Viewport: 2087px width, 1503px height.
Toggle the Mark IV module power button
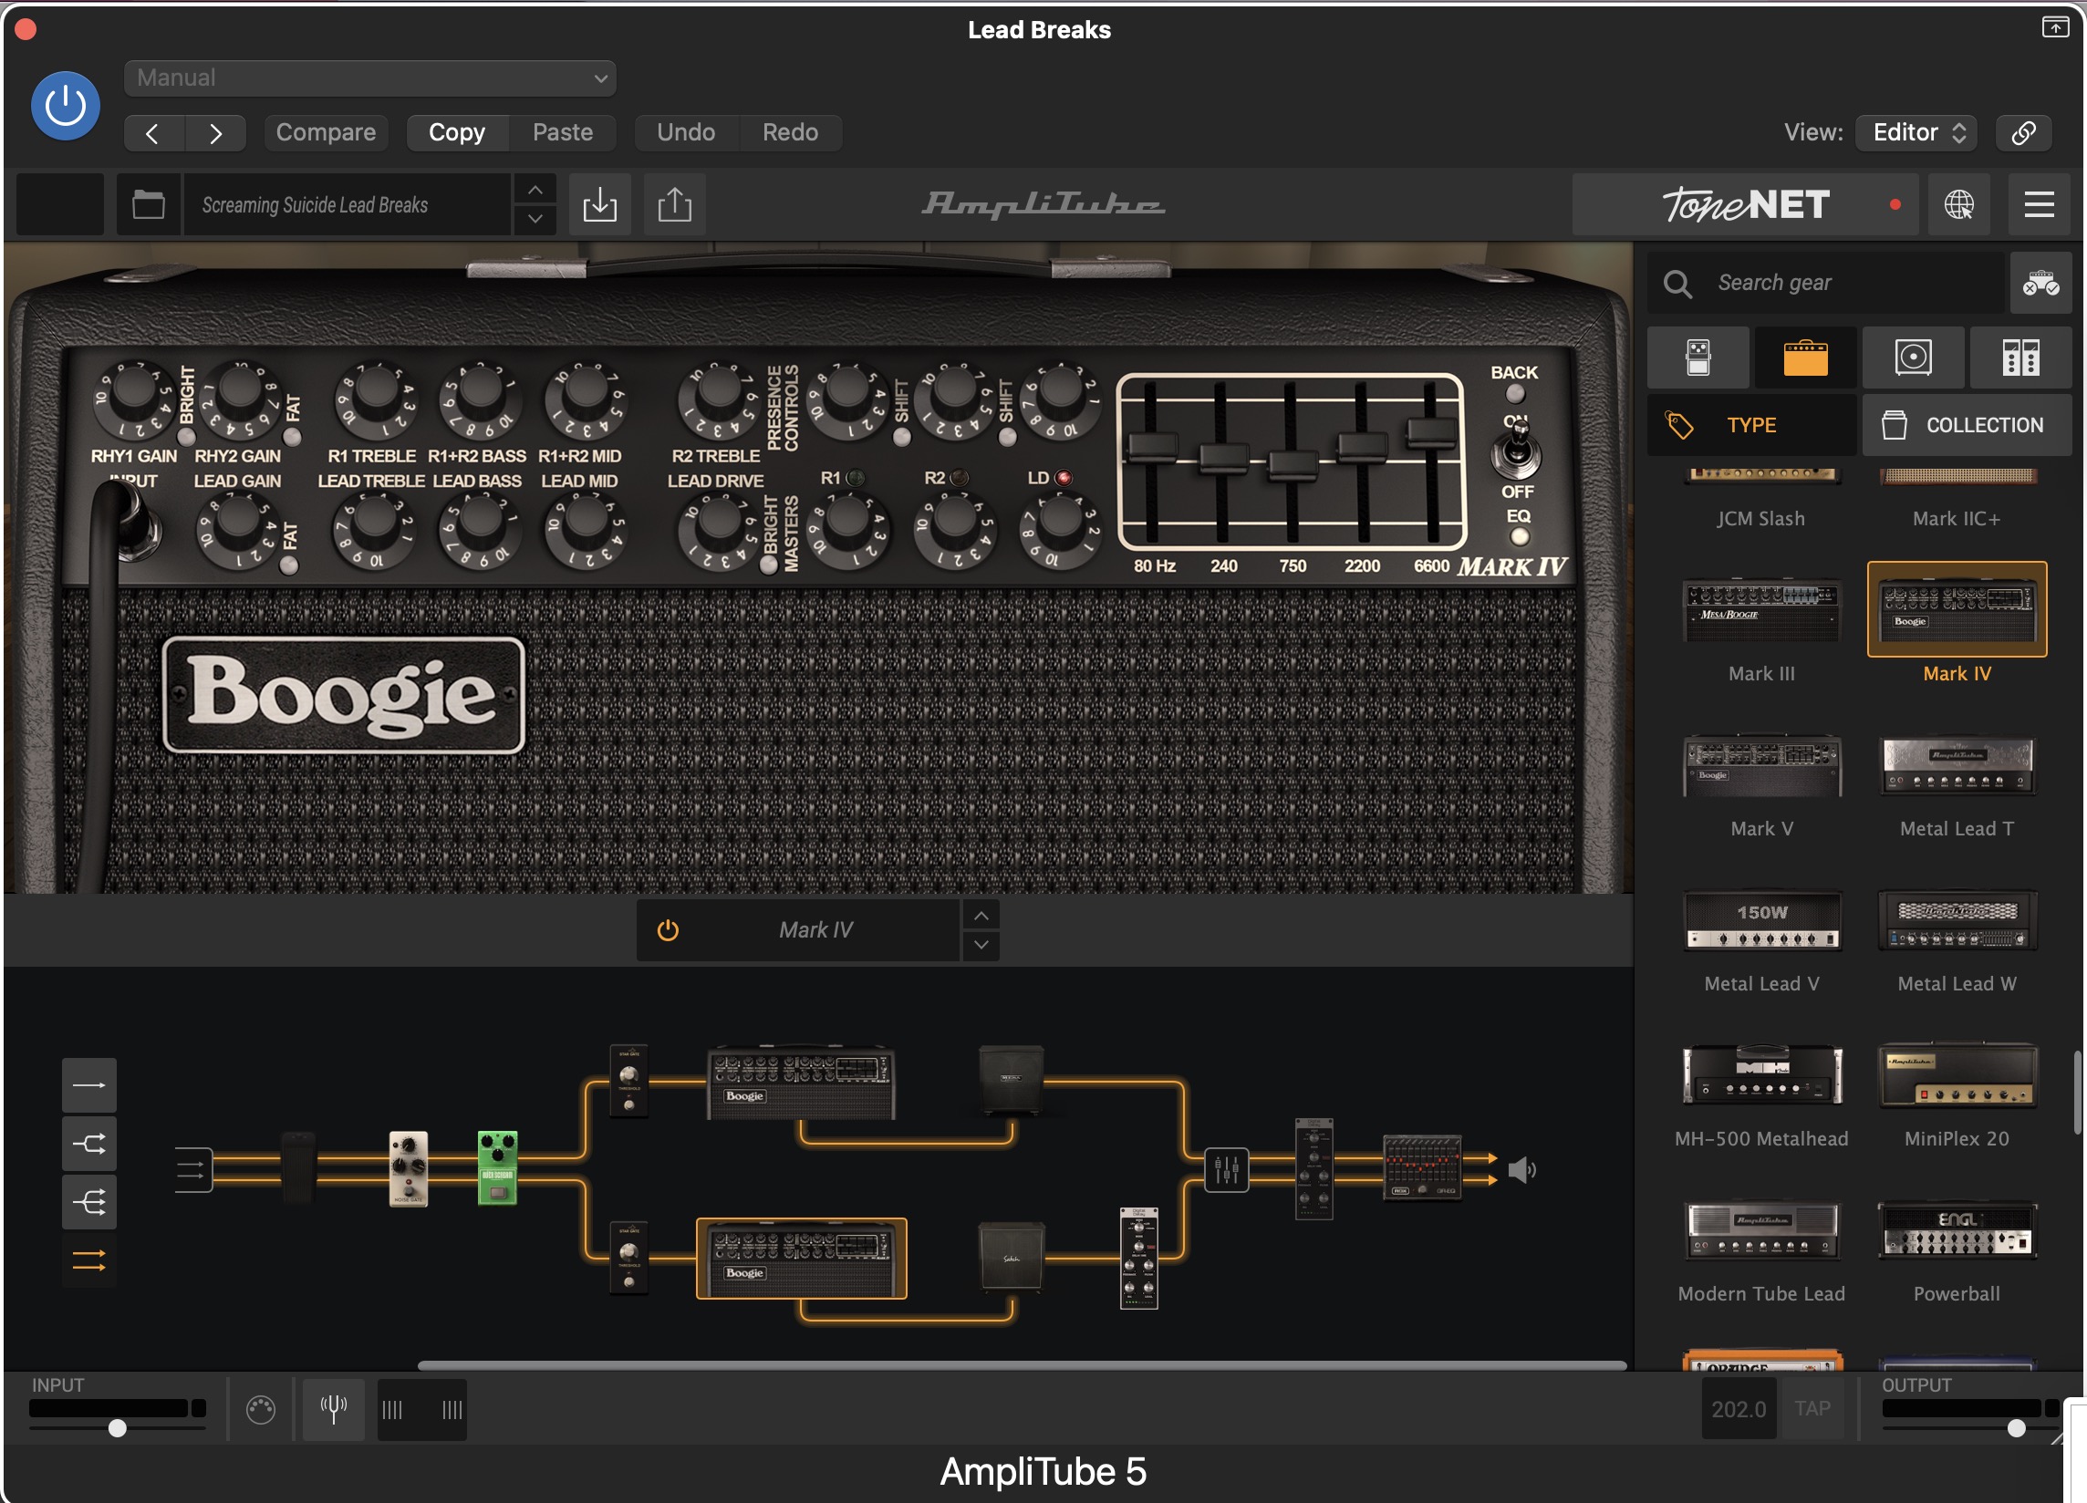pyautogui.click(x=668, y=931)
